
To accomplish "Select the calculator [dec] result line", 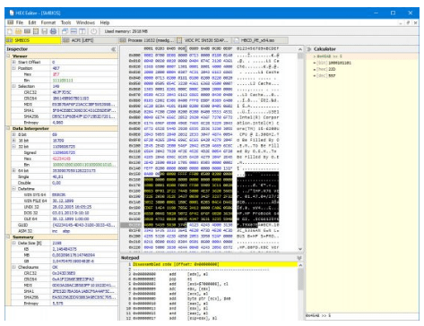I will (x=324, y=76).
